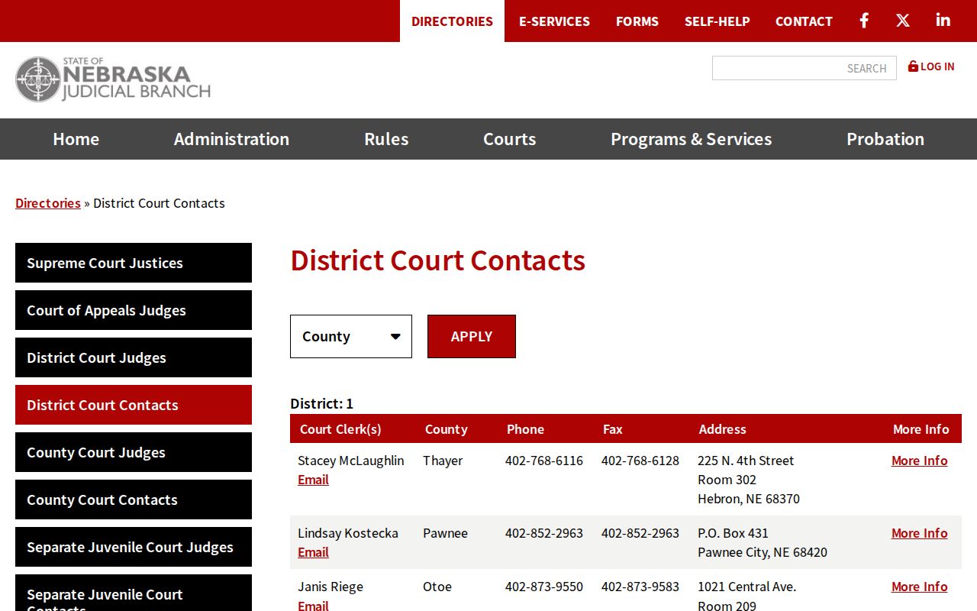Open More Info for Pawnee County

coord(919,533)
